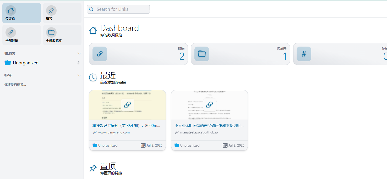This screenshot has width=387, height=179.
Task: Open the 全部链接 all links tile
Action: coord(21,35)
